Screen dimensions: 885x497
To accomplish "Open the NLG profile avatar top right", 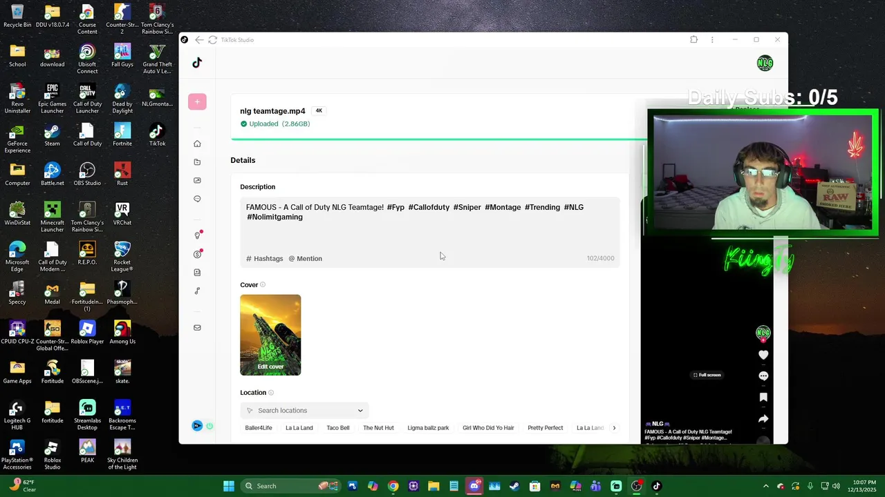I will 765,63.
